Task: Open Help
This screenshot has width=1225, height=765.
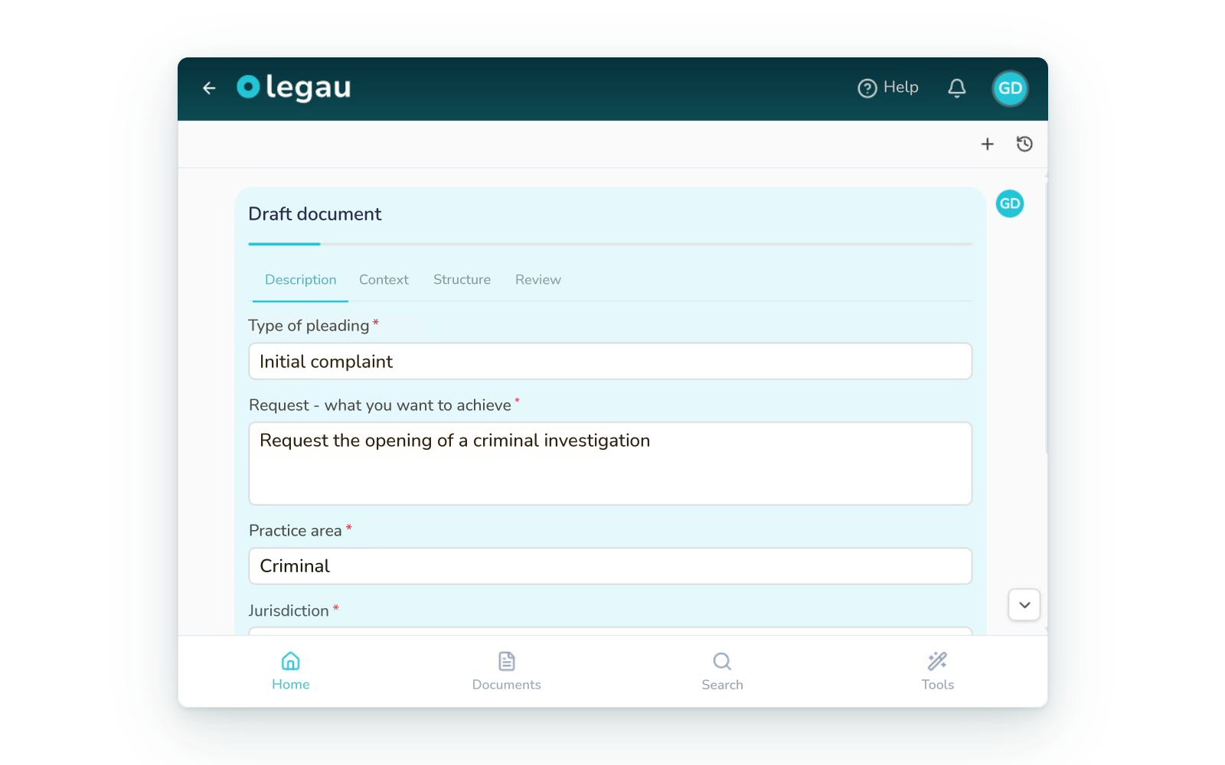Action: point(888,88)
